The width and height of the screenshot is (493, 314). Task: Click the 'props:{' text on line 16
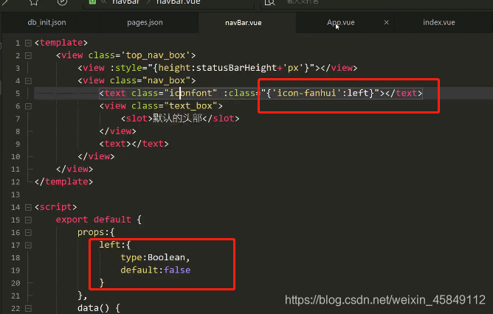96,232
